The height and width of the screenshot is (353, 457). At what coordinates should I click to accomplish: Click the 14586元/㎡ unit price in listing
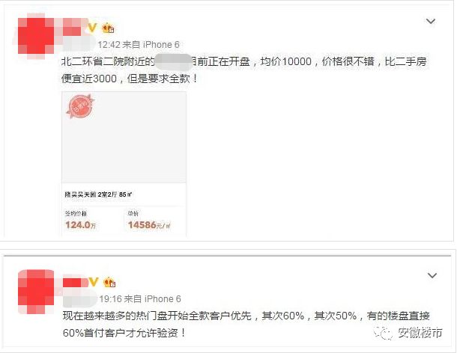149,225
